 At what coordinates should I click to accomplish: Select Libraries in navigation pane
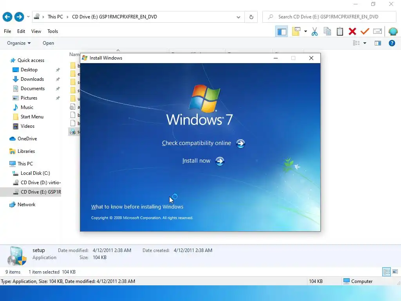(26, 151)
